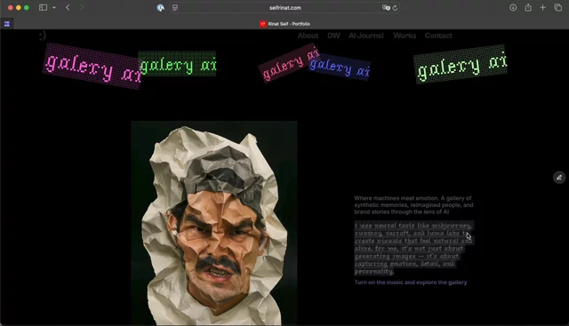Go back to the previous page
The width and height of the screenshot is (569, 326).
[68, 8]
